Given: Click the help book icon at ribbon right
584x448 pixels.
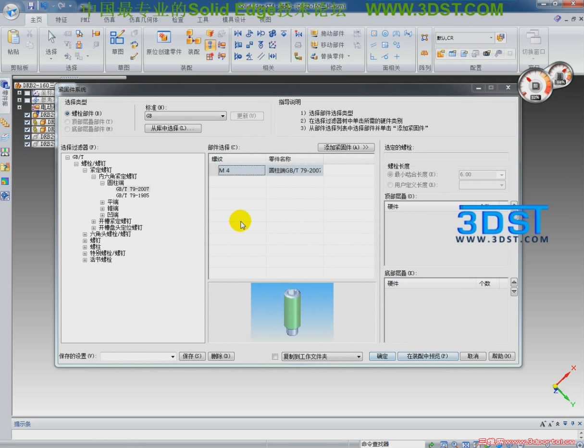Looking at the screenshot, I should [557, 18].
